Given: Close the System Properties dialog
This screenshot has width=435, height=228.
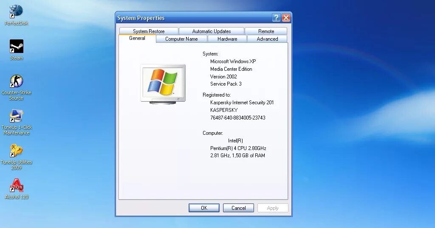Looking at the screenshot, I should (x=286, y=18).
